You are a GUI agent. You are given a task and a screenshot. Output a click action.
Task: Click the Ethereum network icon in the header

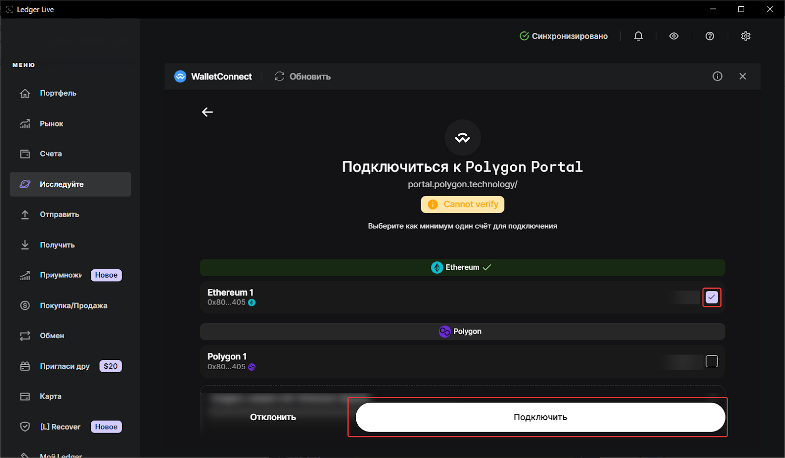pyautogui.click(x=437, y=267)
